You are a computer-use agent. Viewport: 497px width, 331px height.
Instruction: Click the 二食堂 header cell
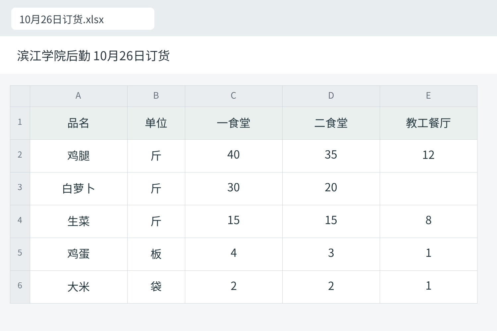pyautogui.click(x=331, y=123)
